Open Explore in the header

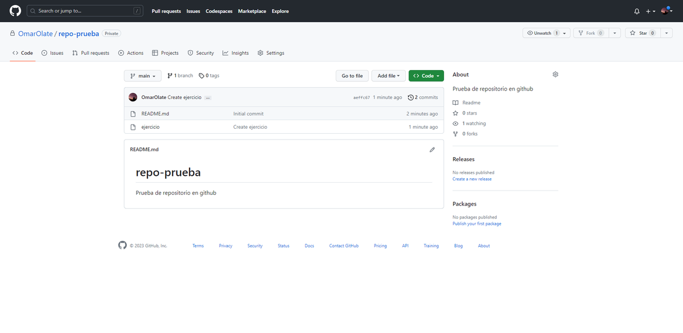tap(280, 11)
